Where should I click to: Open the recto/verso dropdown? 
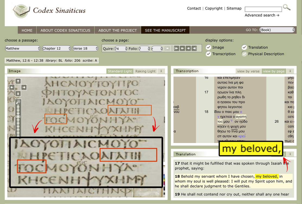point(157,49)
